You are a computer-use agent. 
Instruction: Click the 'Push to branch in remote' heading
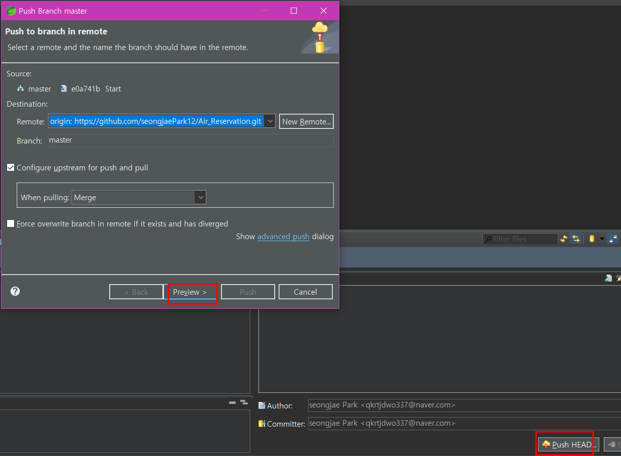pyautogui.click(x=56, y=31)
